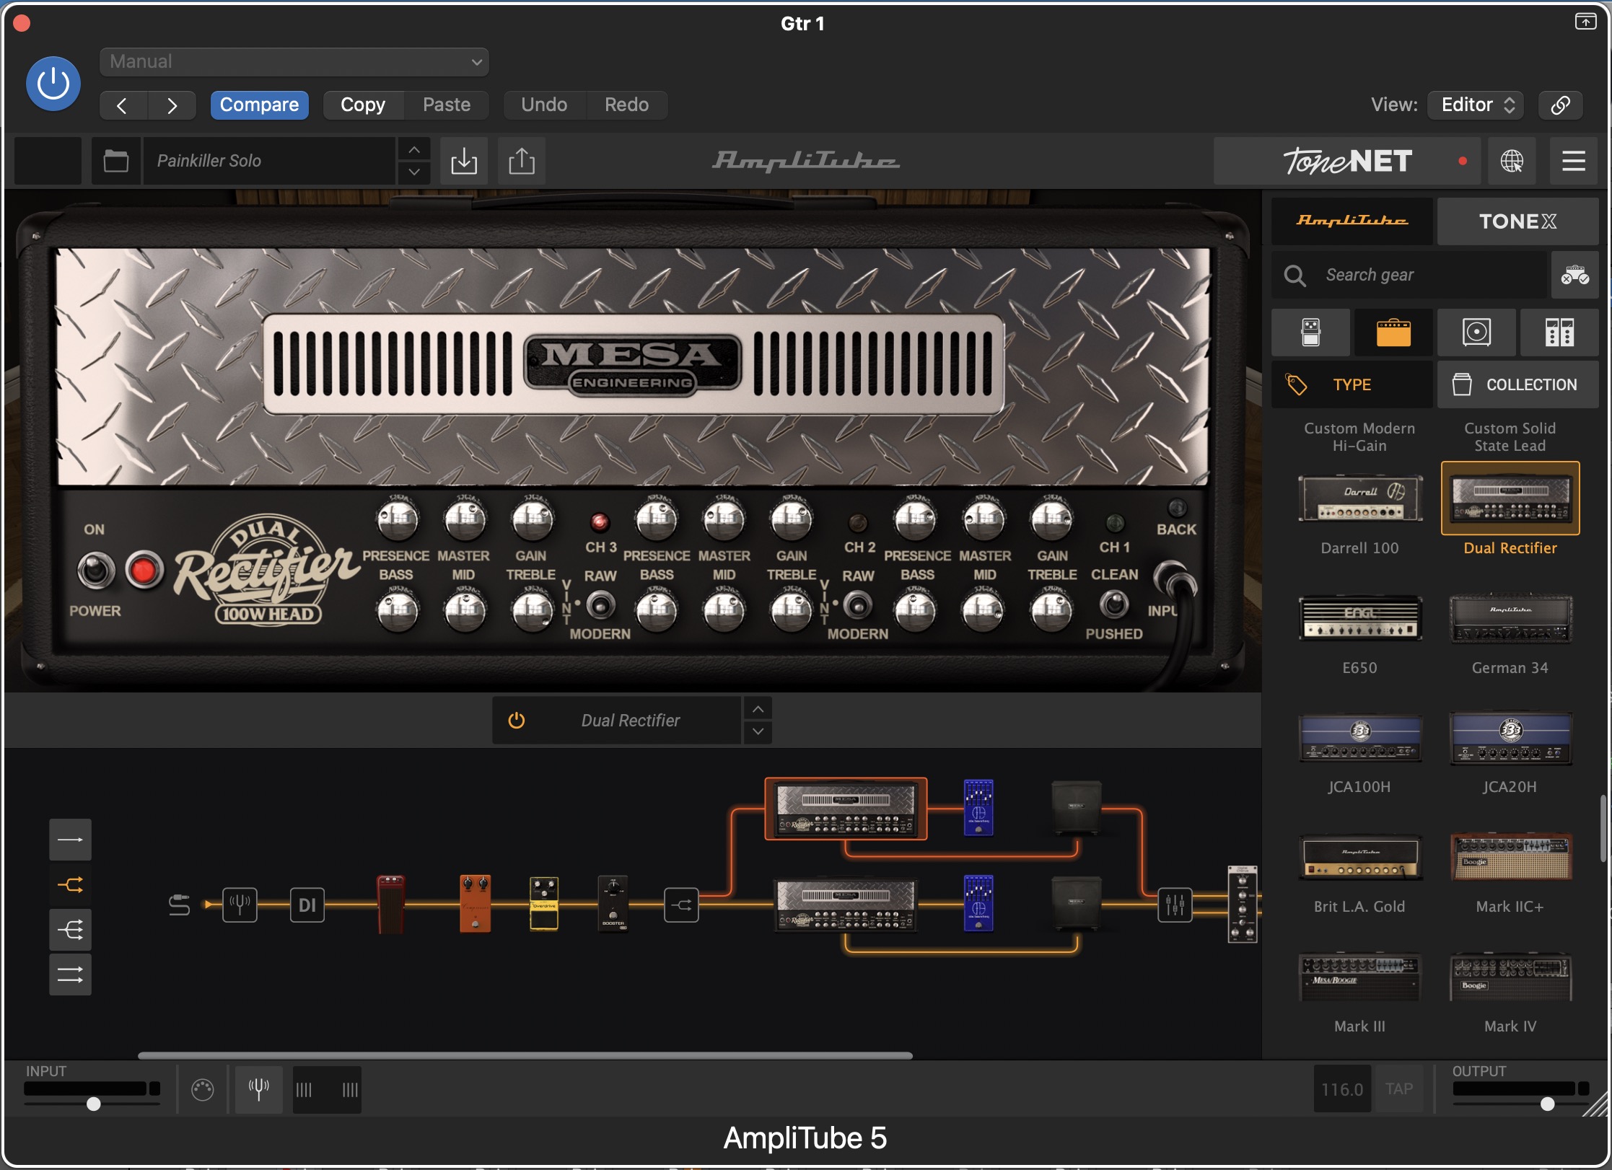This screenshot has width=1612, height=1170.
Task: Toggle the blue plugin power button
Action: pos(53,84)
